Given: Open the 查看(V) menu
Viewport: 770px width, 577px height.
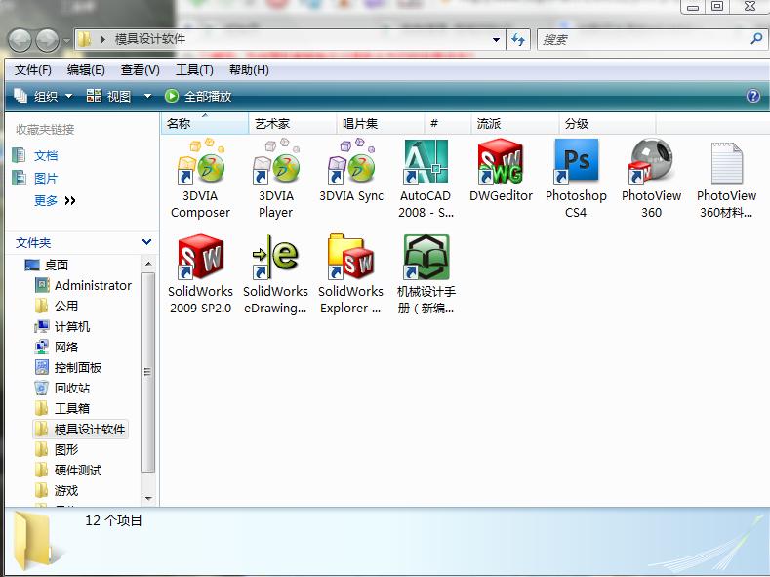Looking at the screenshot, I should [x=140, y=70].
